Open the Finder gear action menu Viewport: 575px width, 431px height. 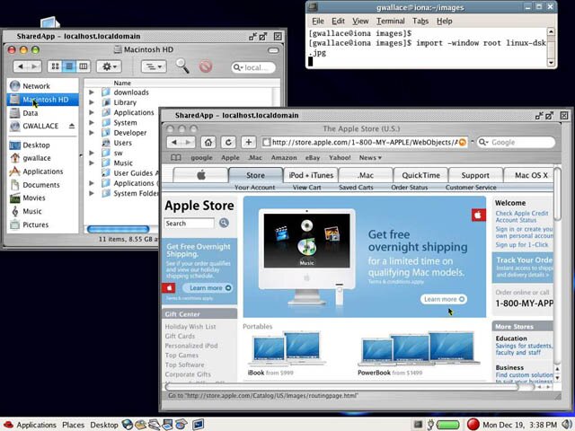pyautogui.click(x=109, y=66)
